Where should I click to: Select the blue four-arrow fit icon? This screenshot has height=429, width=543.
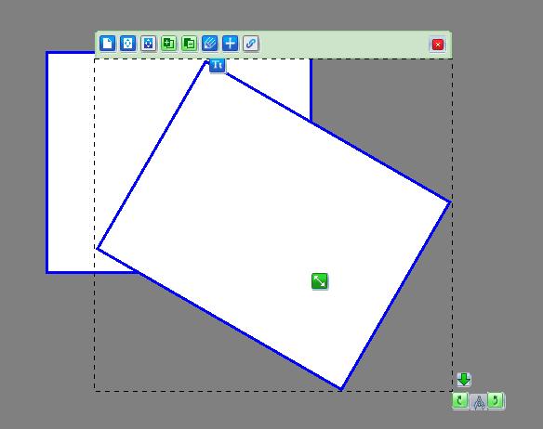pos(127,44)
